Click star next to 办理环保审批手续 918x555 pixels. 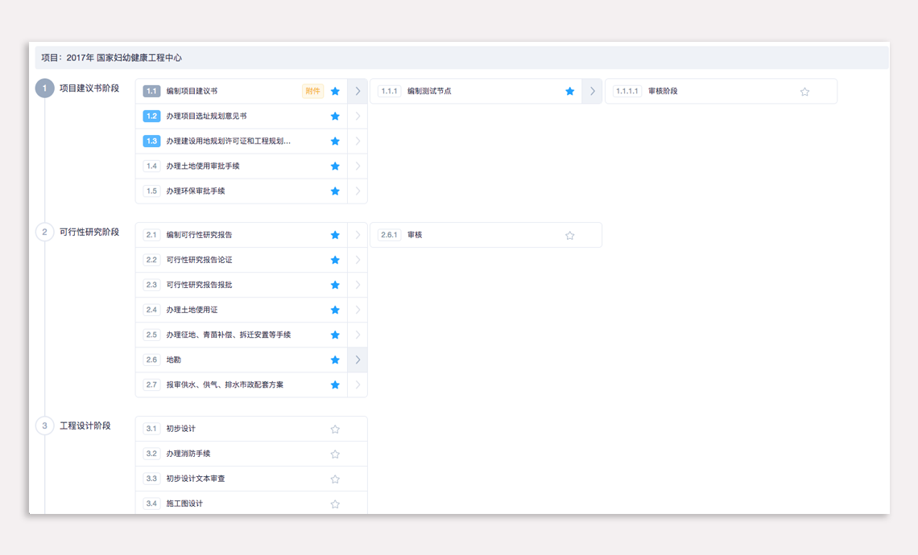[335, 191]
